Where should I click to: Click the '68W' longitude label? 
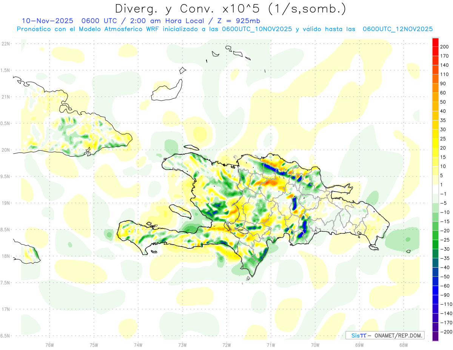403,345
